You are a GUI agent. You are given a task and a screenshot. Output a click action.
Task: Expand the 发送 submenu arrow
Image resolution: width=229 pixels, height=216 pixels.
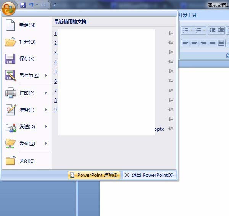pos(46,127)
